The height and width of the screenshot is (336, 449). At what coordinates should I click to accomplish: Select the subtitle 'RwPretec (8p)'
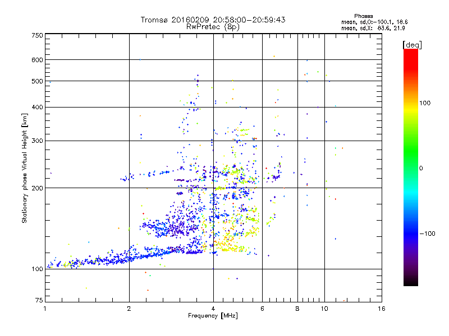pyautogui.click(x=213, y=27)
